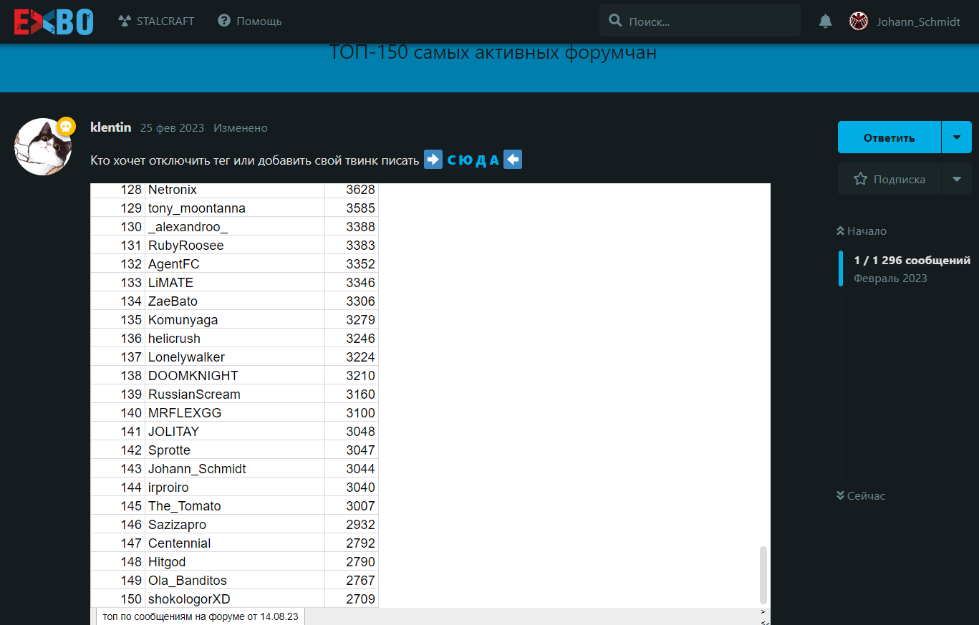Screen dimensions: 979x625
Task: Click the Подписка subscribe button
Action: coord(889,179)
